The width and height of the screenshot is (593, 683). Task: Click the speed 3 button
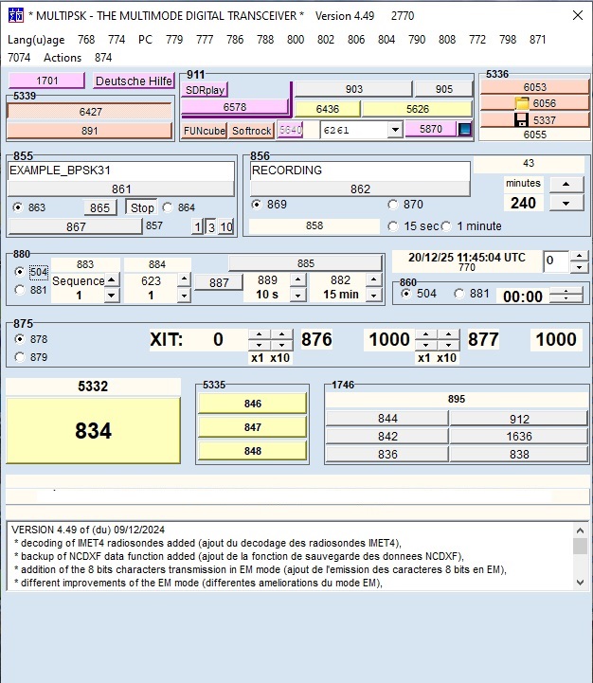click(x=211, y=227)
